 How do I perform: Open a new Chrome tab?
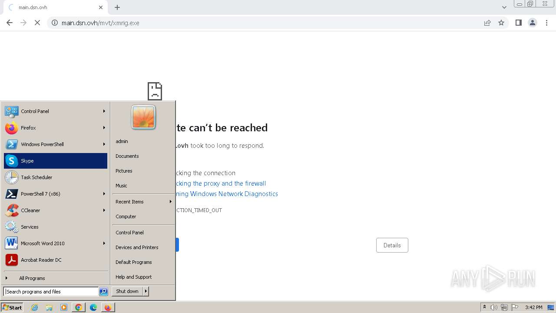pos(117,7)
